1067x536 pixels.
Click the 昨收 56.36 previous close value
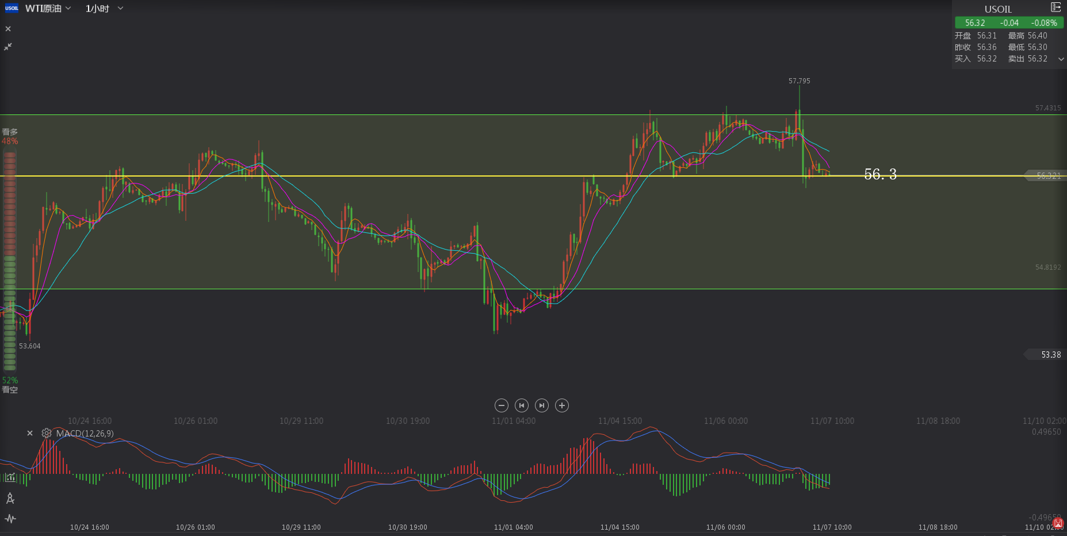976,47
